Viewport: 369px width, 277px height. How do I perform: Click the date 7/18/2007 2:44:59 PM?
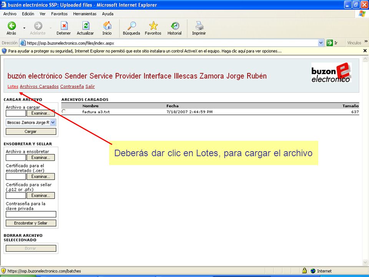[x=189, y=112]
